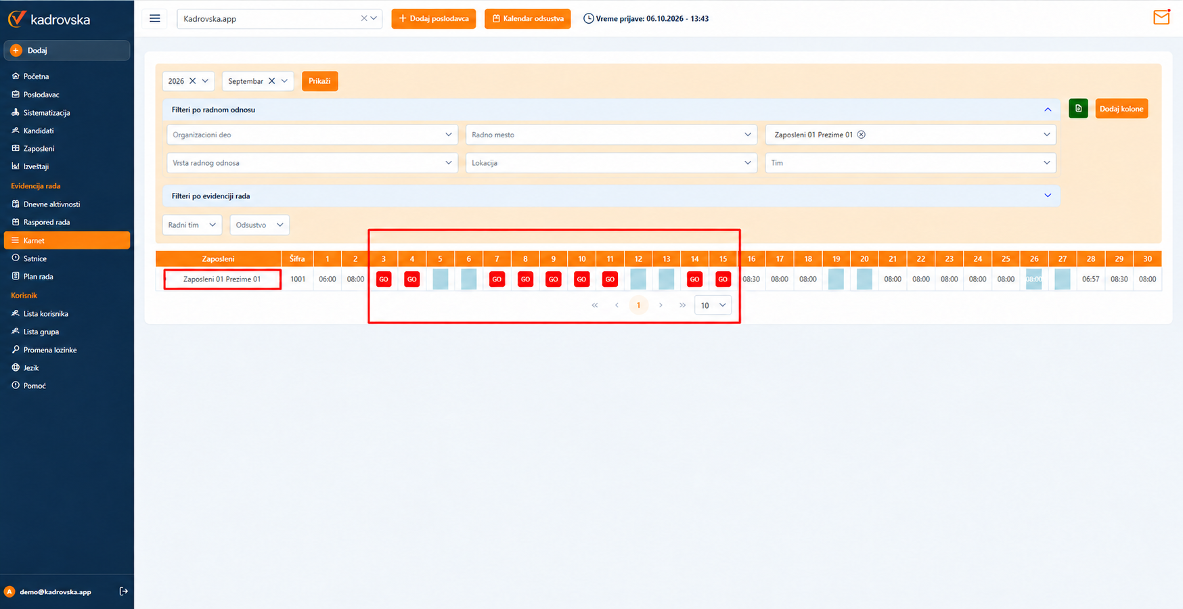
Task: Open the Radni tim dropdown
Action: pos(192,225)
